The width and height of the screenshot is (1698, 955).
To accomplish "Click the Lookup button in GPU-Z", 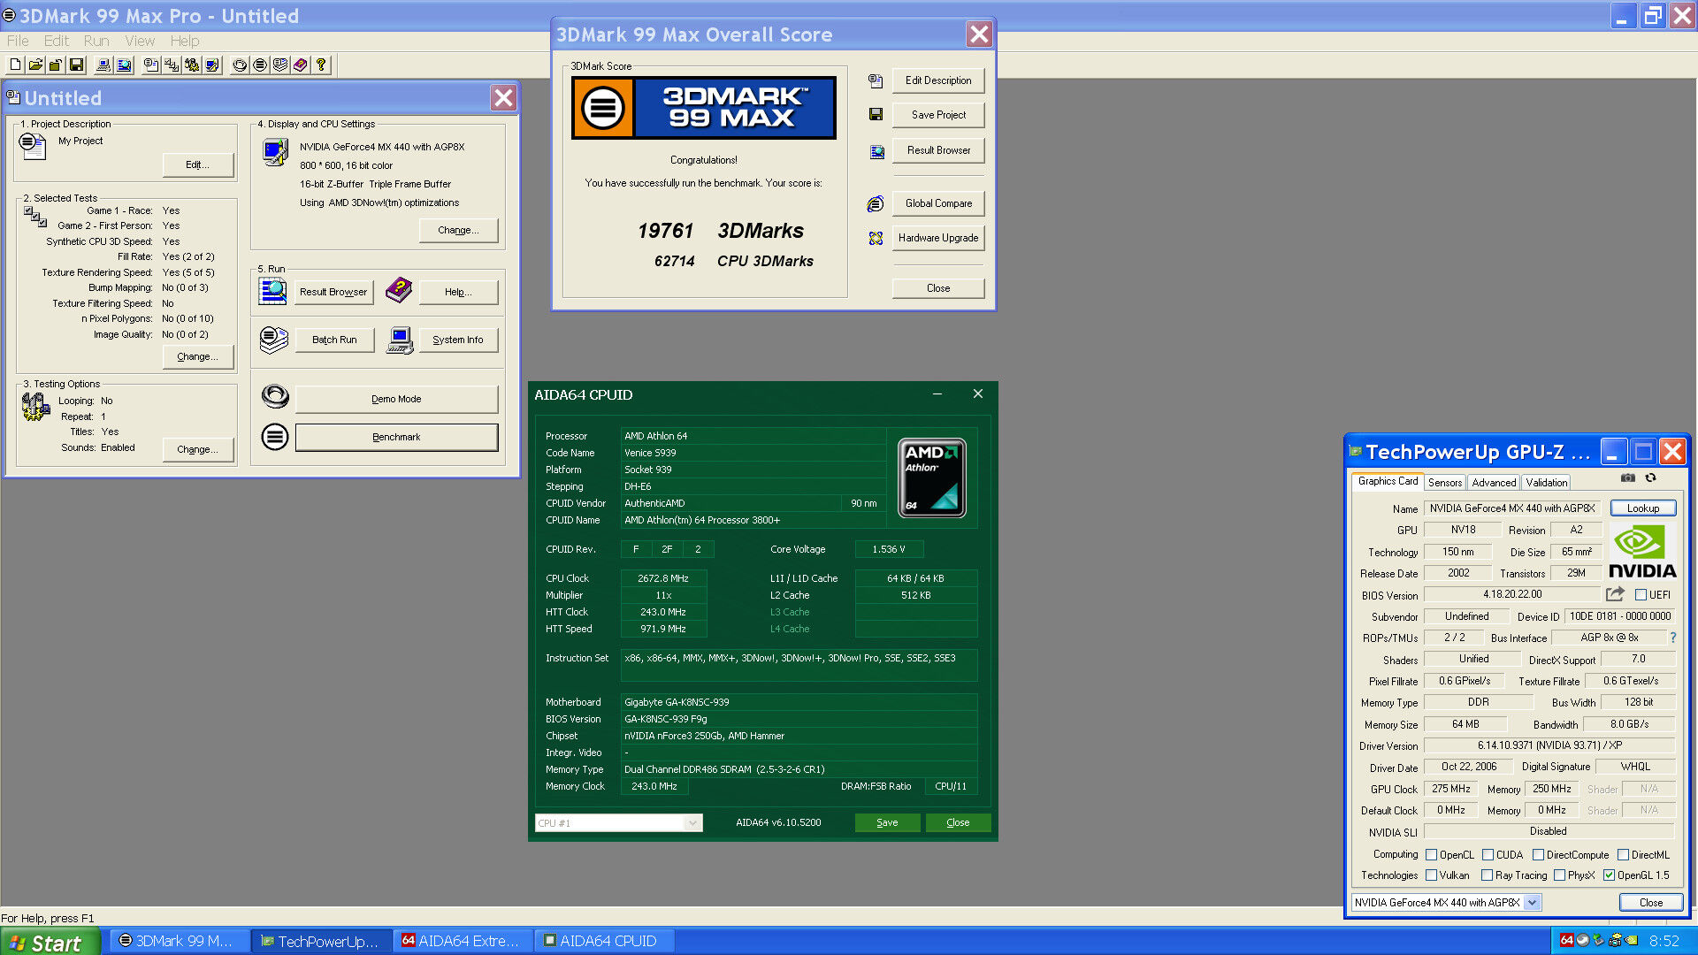I will (x=1642, y=508).
